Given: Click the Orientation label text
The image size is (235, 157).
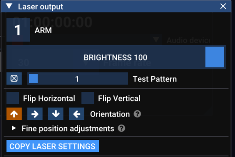Looking at the screenshot, I should pyautogui.click(x=110, y=114).
